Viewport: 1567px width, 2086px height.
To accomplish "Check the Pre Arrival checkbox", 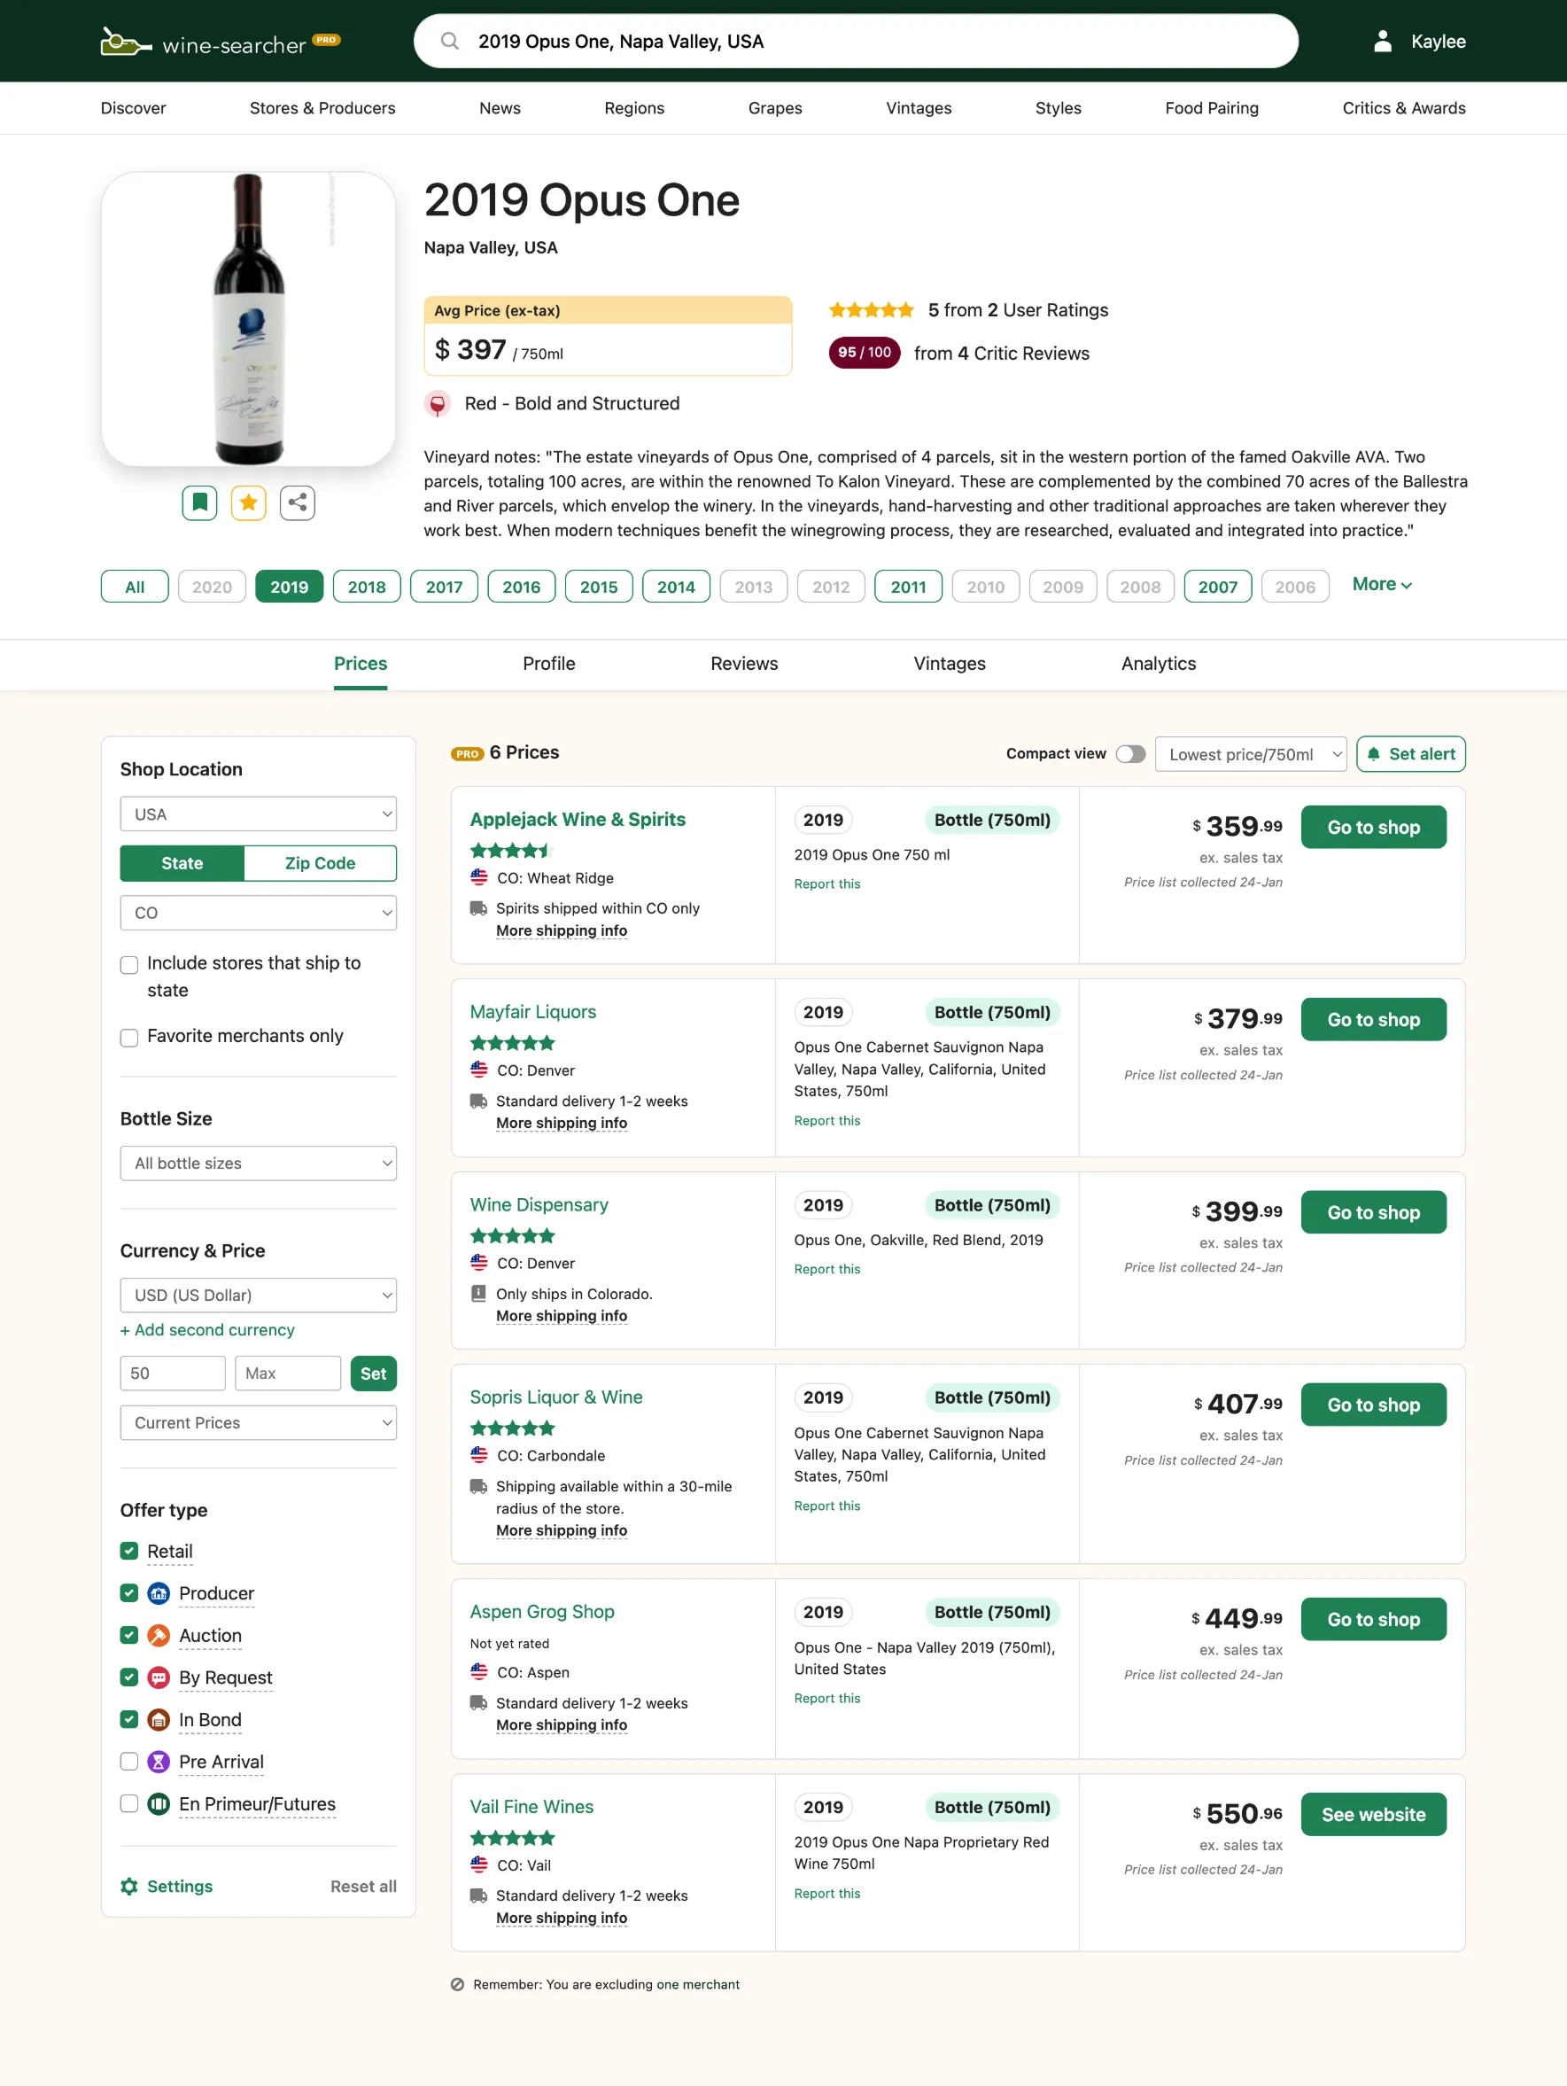I will pyautogui.click(x=129, y=1762).
